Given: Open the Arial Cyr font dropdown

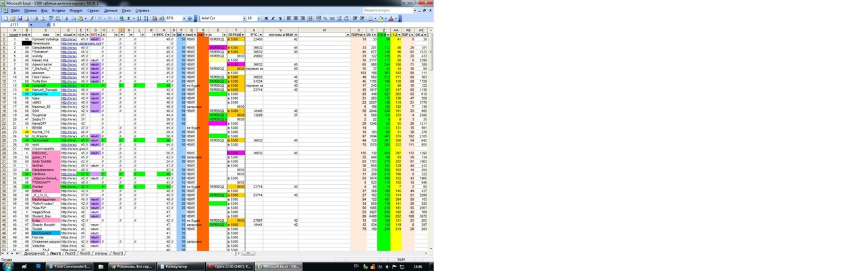Looking at the screenshot, I should pos(244,18).
